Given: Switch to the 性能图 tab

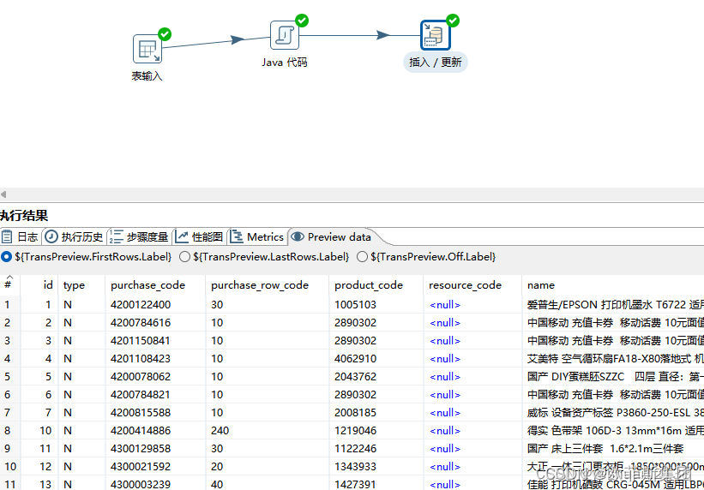Looking at the screenshot, I should pyautogui.click(x=201, y=236).
